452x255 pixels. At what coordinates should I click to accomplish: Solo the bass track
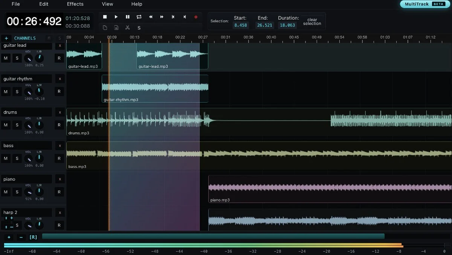17,158
